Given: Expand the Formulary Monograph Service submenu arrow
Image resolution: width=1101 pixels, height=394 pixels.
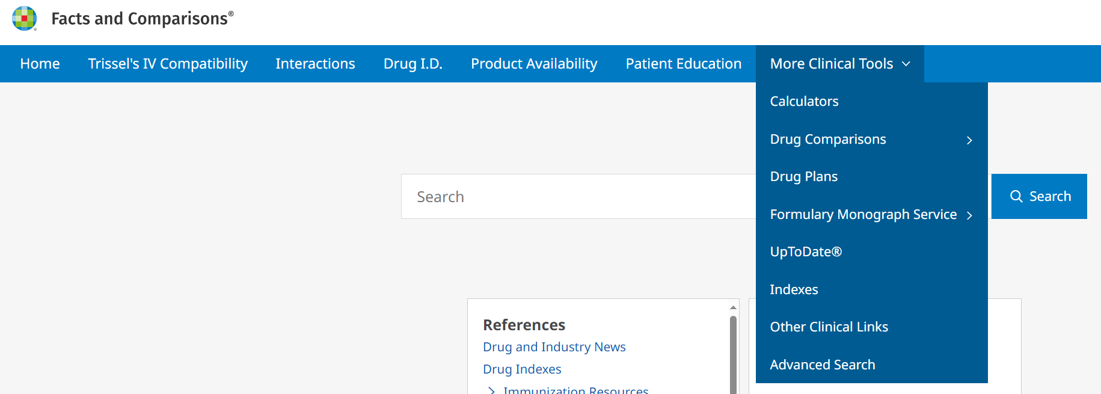Looking at the screenshot, I should pos(969,215).
